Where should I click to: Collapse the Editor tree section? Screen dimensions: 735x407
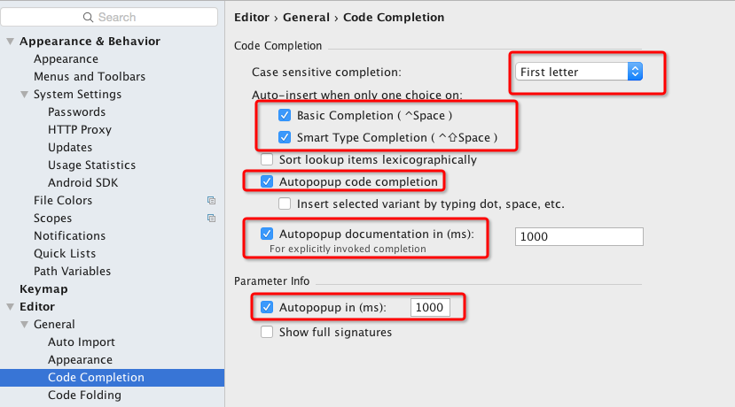(x=10, y=307)
